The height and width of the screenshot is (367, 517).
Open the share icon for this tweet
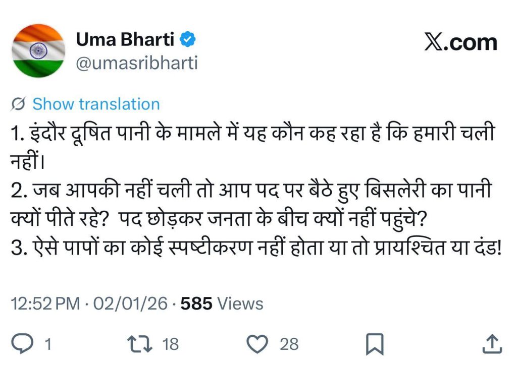[x=493, y=344]
